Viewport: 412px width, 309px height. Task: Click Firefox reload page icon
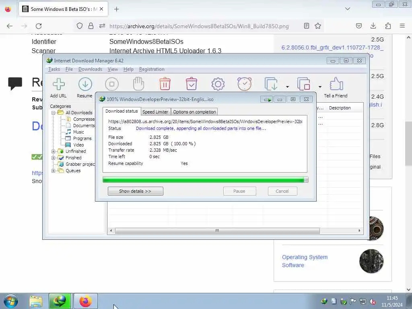coord(39,26)
